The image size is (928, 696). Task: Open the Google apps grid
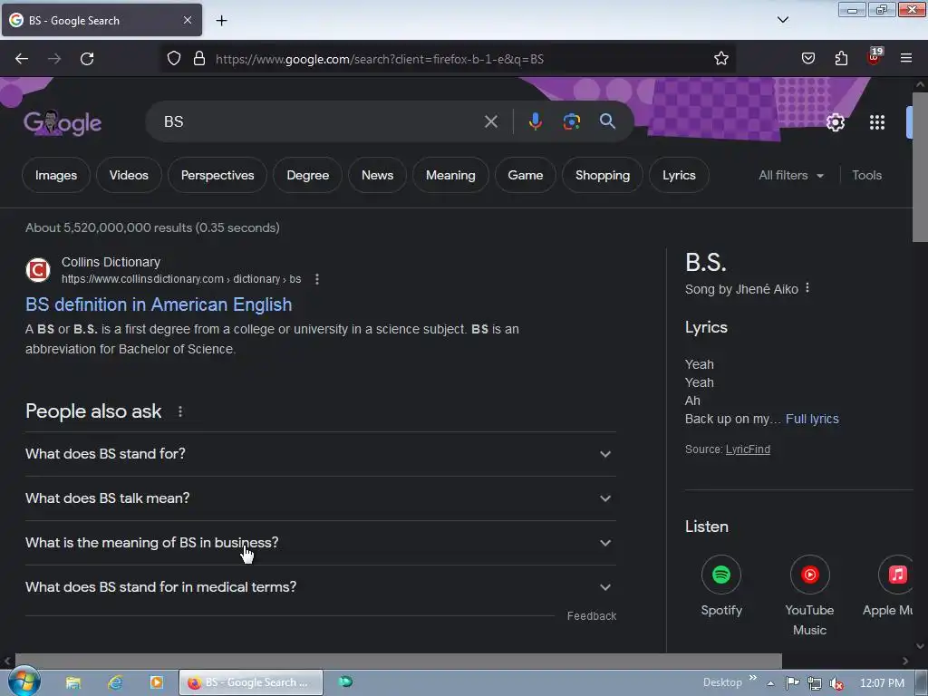pos(877,122)
